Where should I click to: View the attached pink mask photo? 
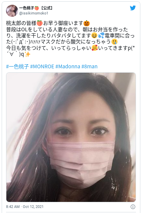pos(71,137)
